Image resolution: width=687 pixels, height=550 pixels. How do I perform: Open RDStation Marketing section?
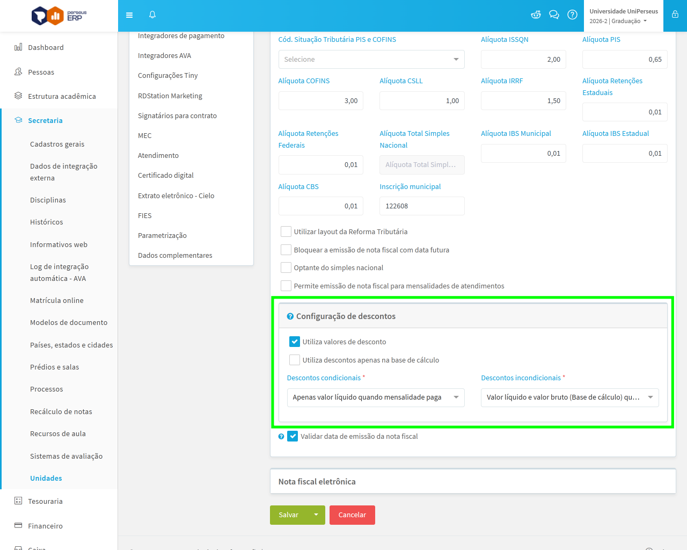pos(170,96)
